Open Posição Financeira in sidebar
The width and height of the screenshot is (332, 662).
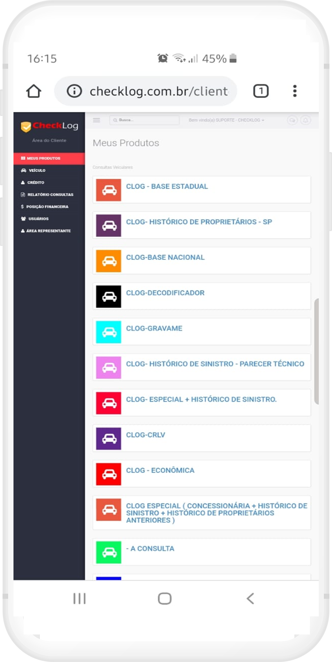click(49, 207)
